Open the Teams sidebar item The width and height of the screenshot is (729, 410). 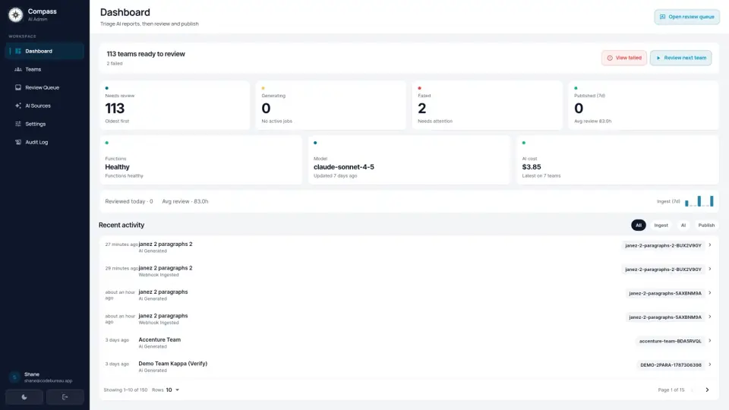45,69
